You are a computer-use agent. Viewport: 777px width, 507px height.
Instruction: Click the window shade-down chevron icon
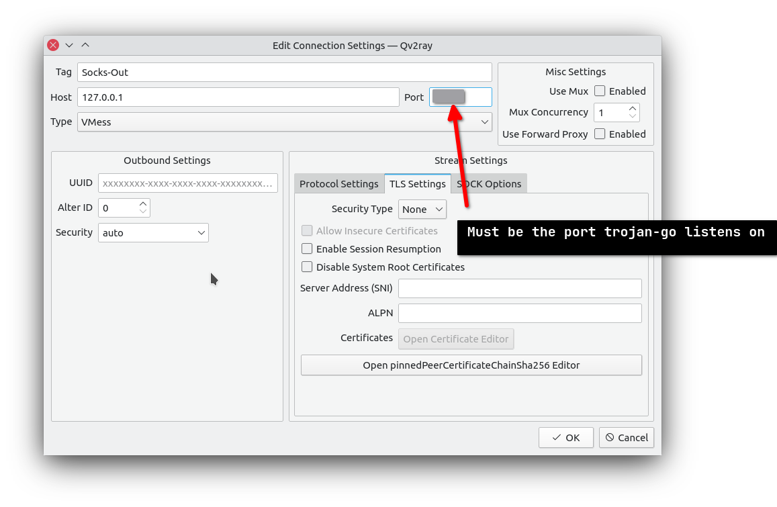point(69,45)
